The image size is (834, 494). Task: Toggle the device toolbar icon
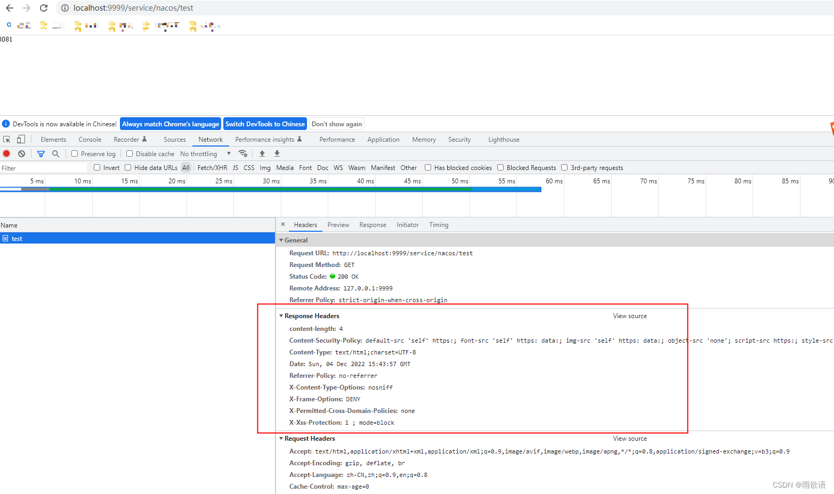21,140
